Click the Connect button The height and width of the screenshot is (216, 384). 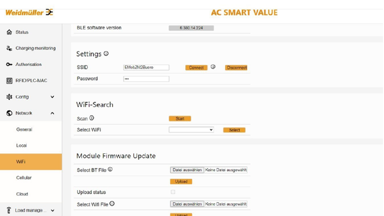click(x=196, y=68)
